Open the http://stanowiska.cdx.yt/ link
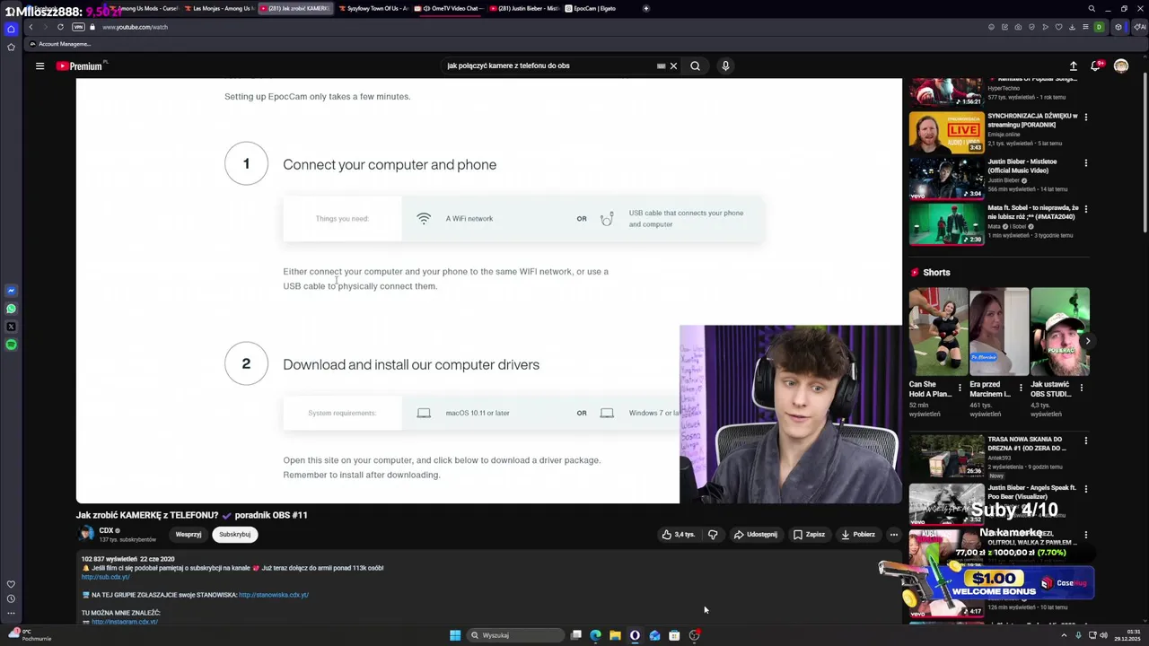Screen dimensions: 1149x646 (x=274, y=595)
